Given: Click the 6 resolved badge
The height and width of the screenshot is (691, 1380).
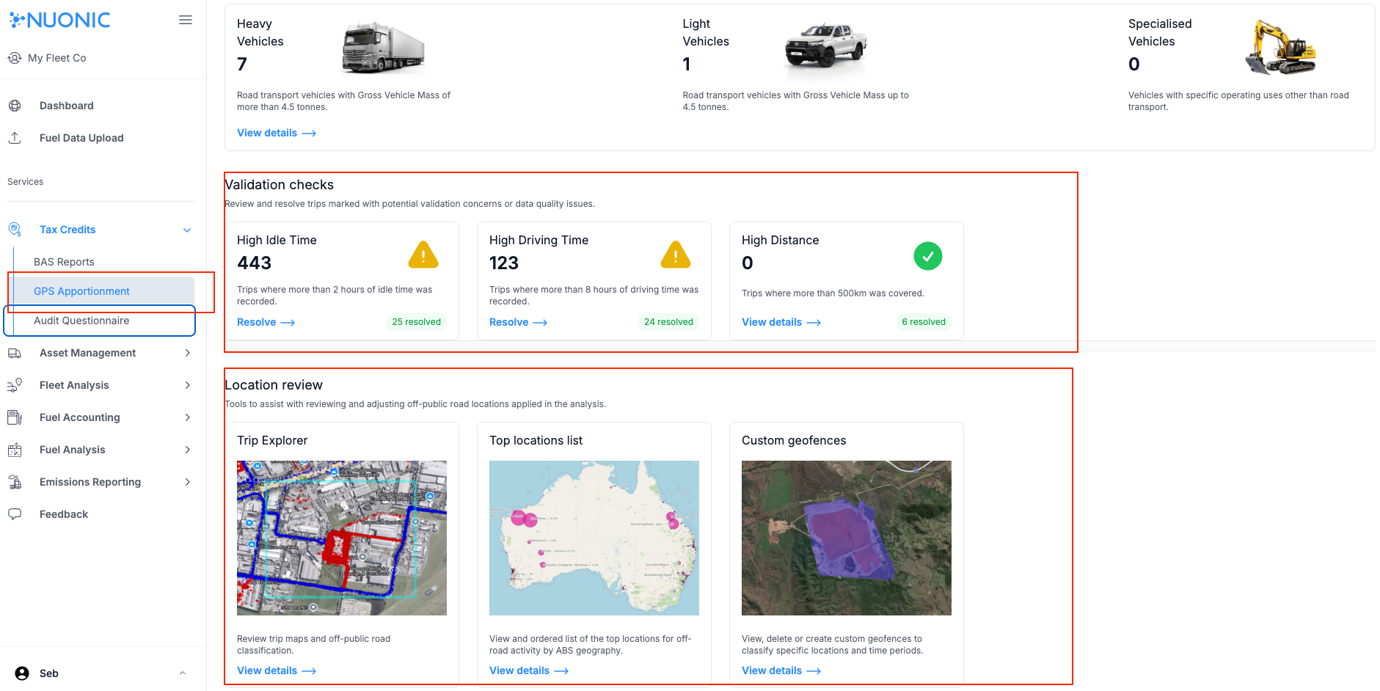Looking at the screenshot, I should [924, 322].
